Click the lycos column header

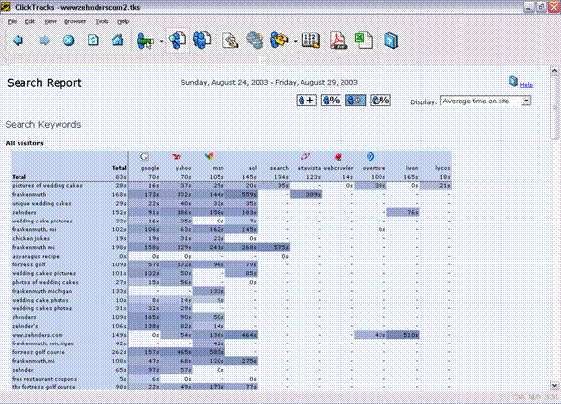[x=443, y=168]
